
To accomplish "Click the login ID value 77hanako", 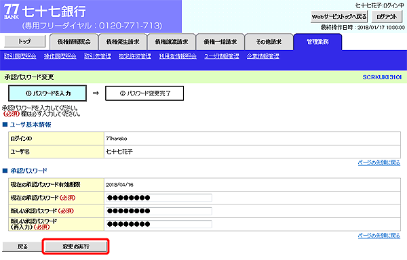I will (117, 139).
